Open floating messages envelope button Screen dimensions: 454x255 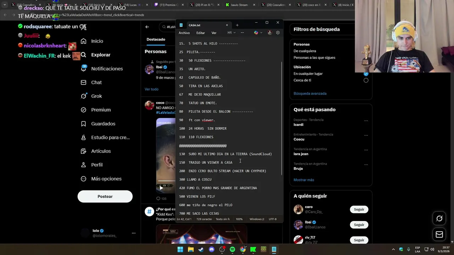(x=439, y=234)
